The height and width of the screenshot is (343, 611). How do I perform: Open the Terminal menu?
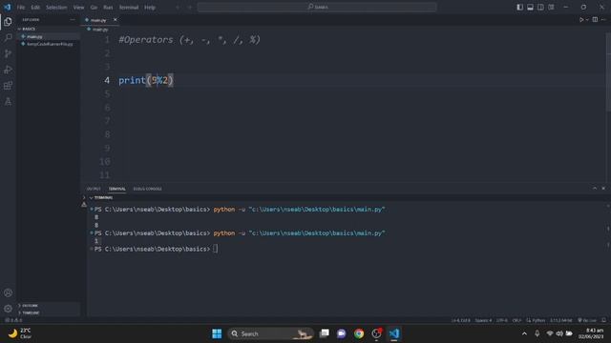tap(129, 7)
